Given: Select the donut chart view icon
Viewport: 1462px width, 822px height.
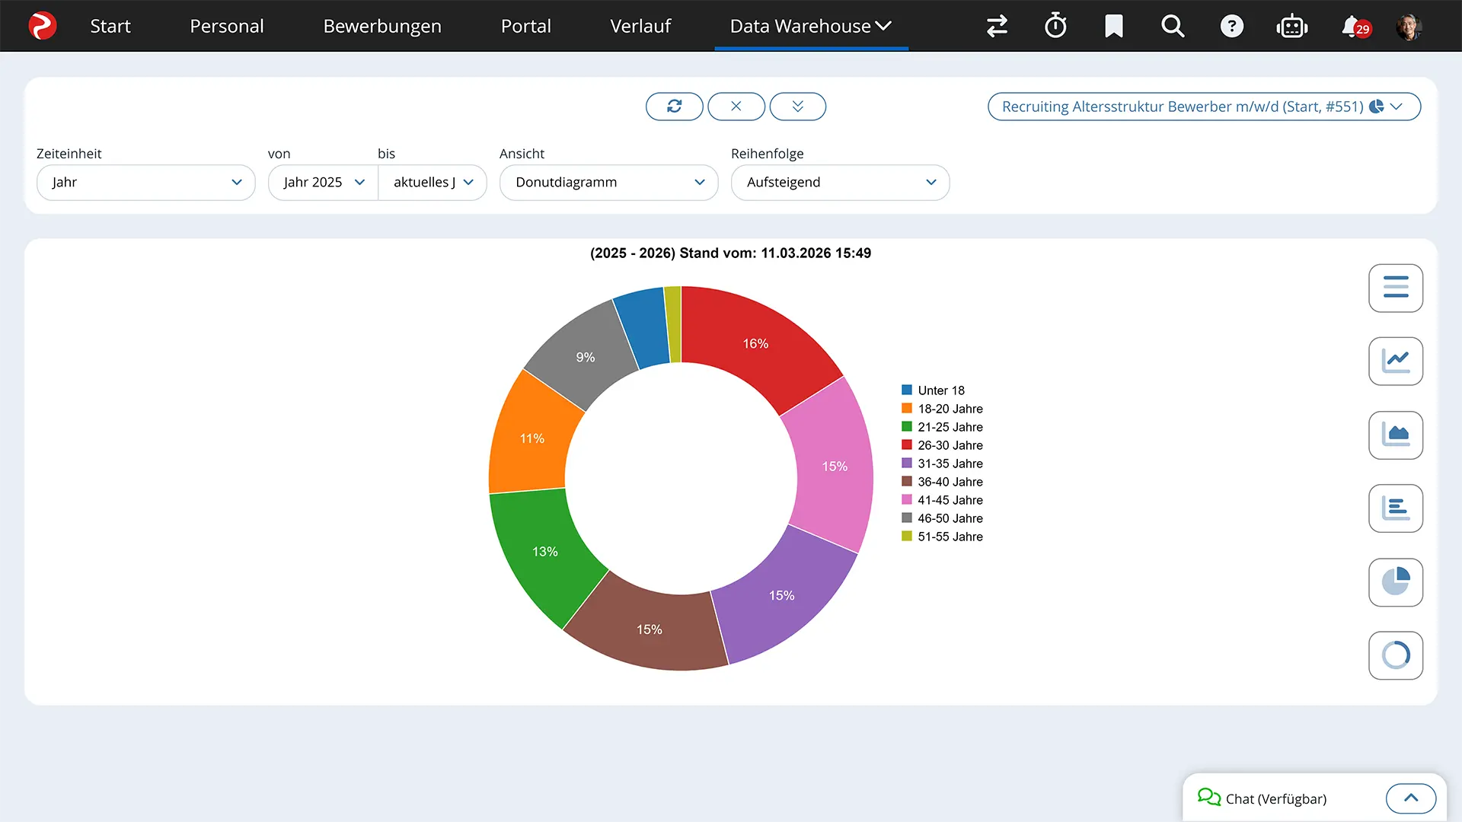Looking at the screenshot, I should coord(1396,655).
